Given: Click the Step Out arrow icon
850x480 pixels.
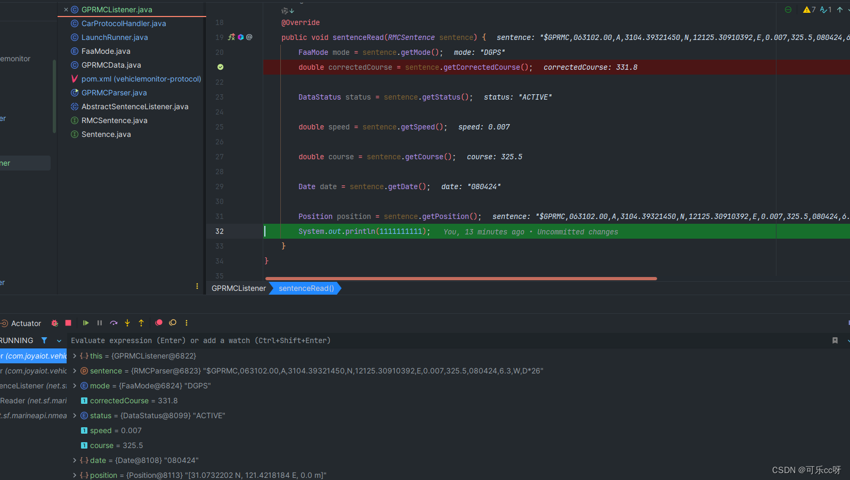Looking at the screenshot, I should [141, 323].
